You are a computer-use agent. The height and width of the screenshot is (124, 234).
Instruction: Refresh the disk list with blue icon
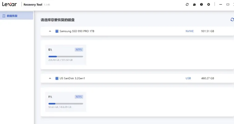click(x=232, y=20)
